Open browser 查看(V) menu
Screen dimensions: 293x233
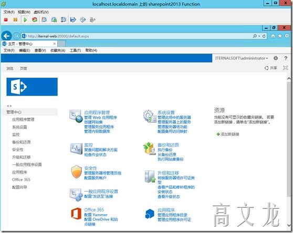click(40, 50)
